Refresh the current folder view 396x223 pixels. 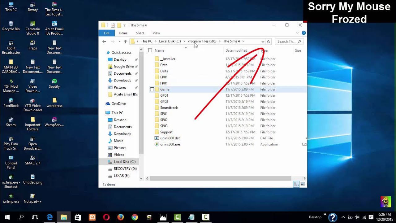tap(269, 42)
